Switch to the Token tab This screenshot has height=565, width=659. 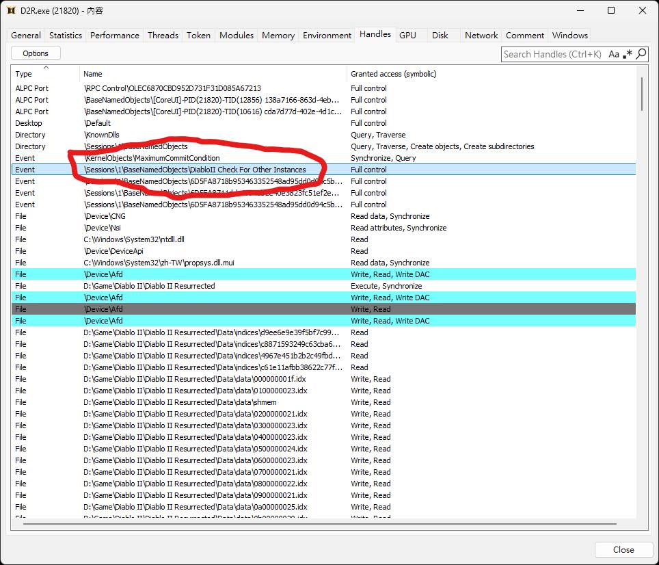click(x=199, y=36)
